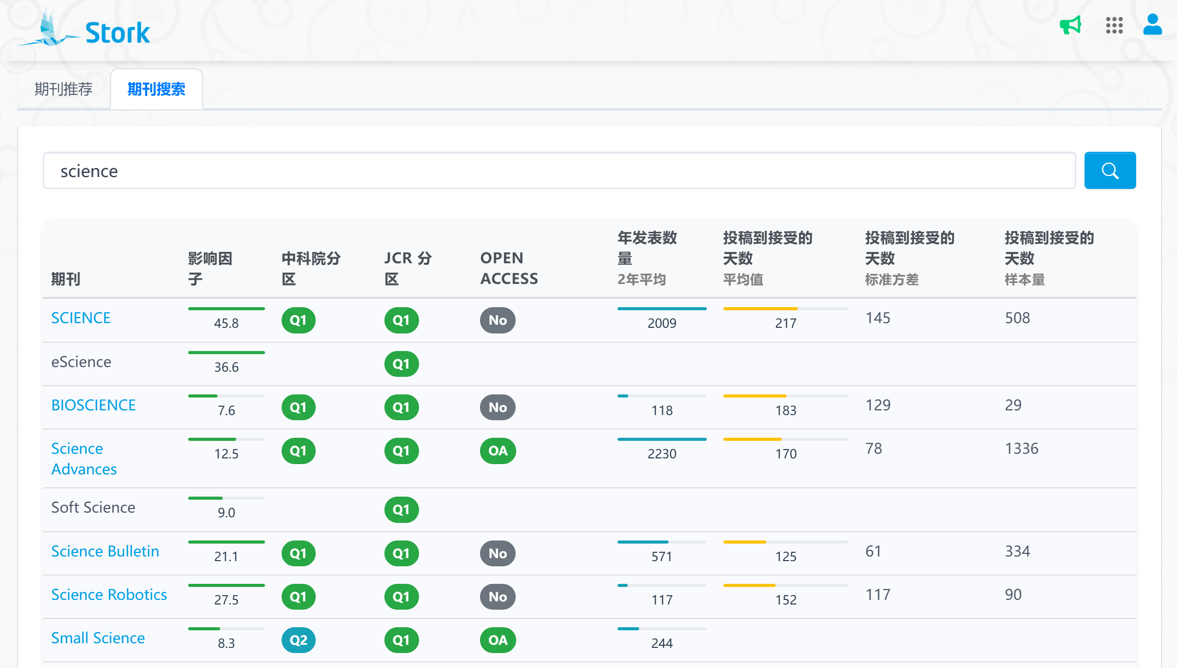Click the search field containing science
The image size is (1177, 668).
(559, 170)
